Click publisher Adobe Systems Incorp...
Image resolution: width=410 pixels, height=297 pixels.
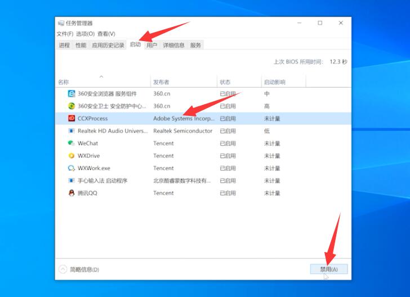(x=184, y=118)
